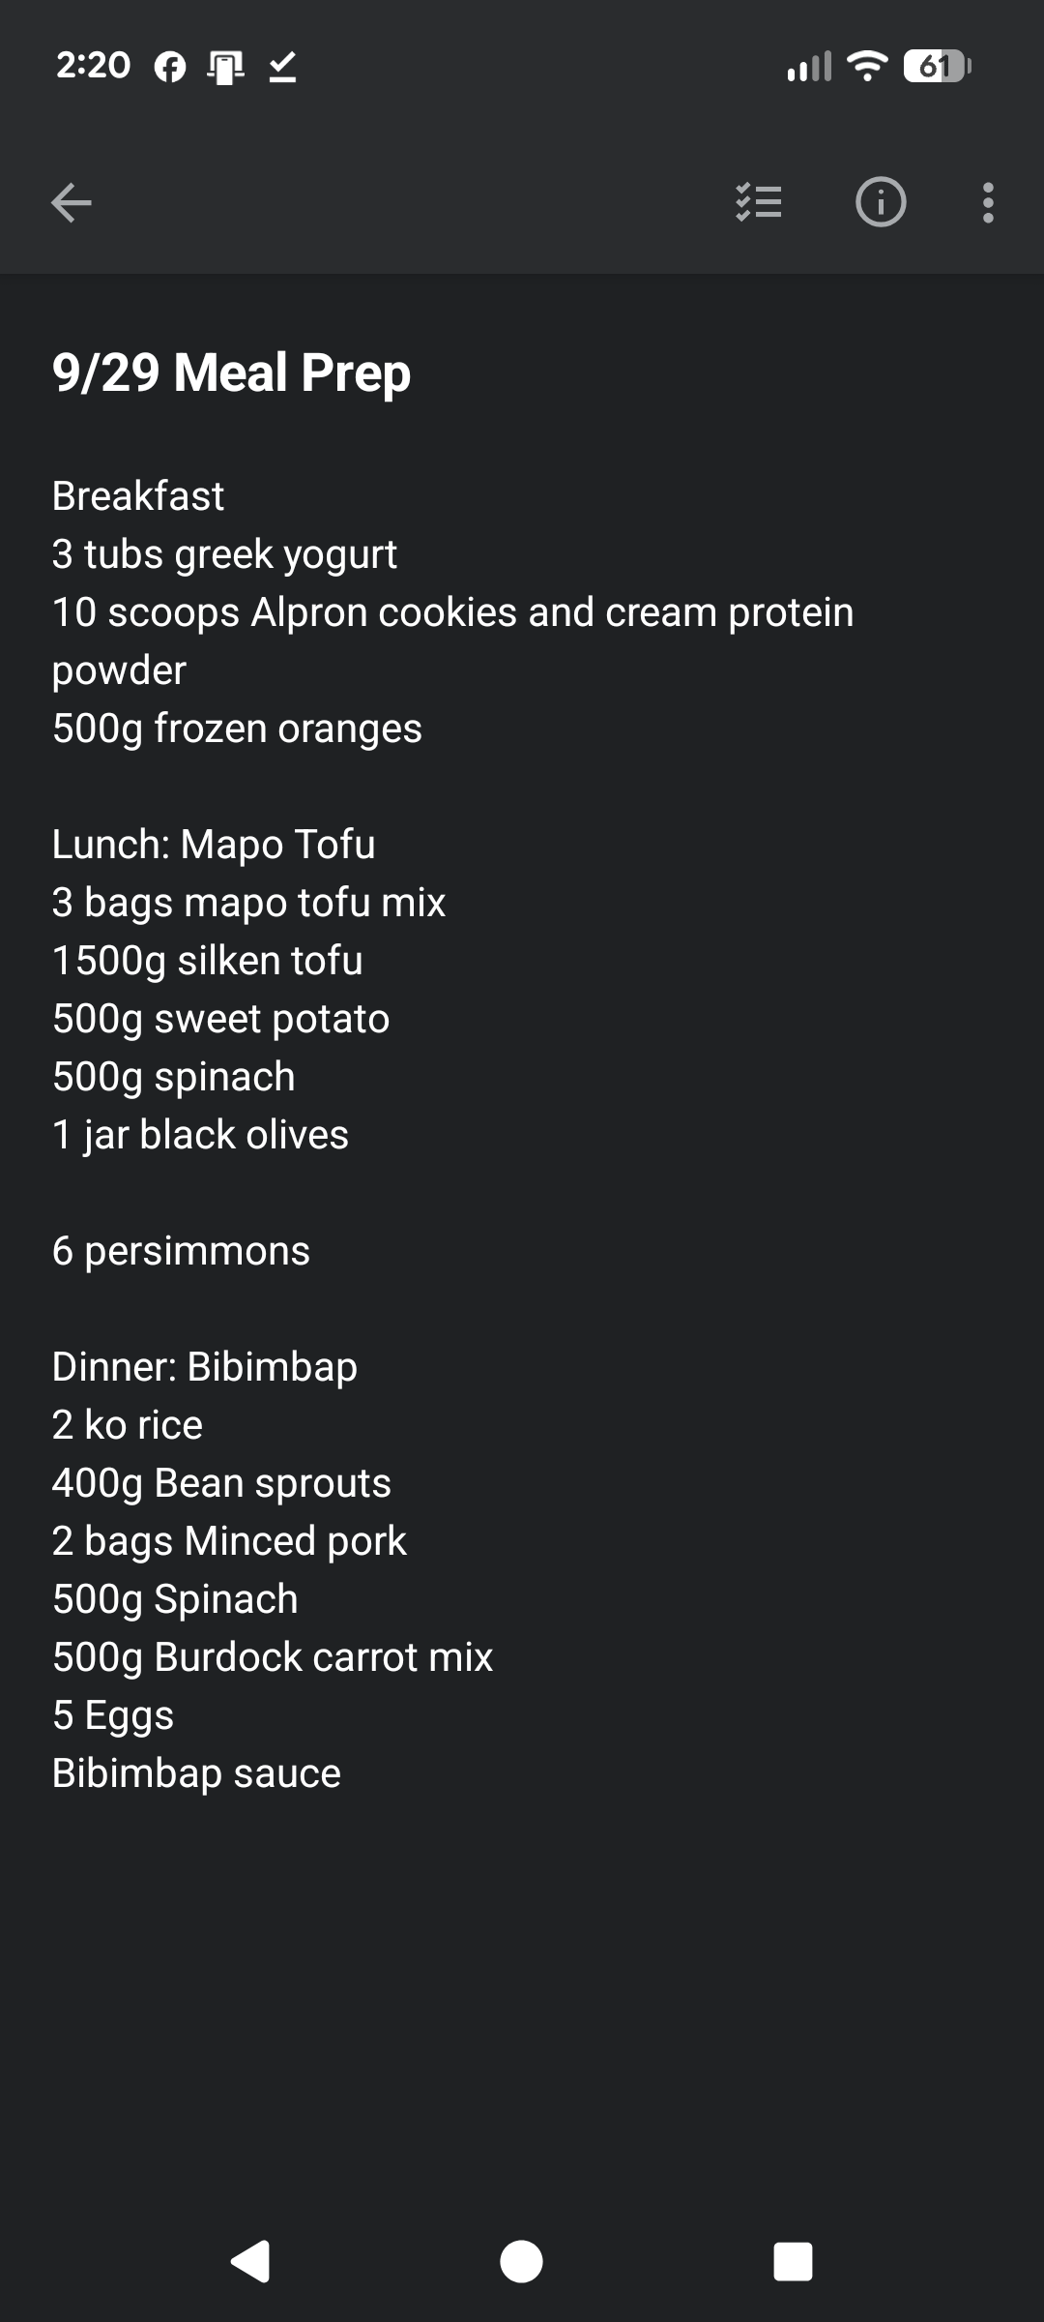The height and width of the screenshot is (2322, 1044).
Task: Place cursor on "3 tubs greek yogurt"
Action: tap(224, 554)
